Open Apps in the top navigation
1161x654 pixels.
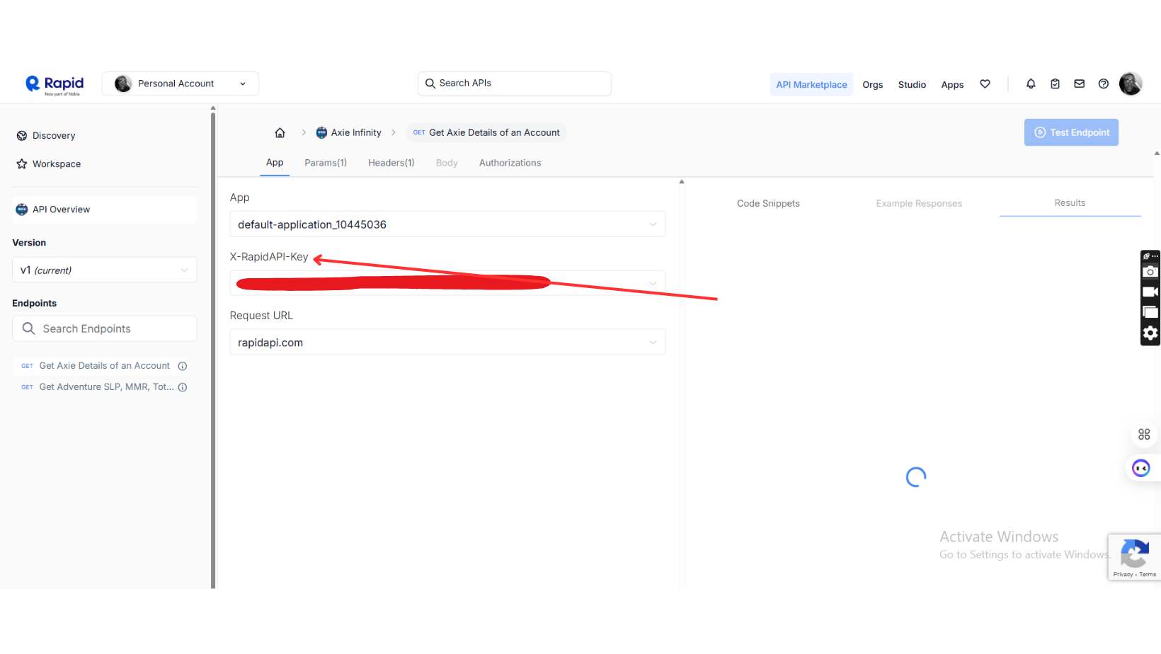click(x=952, y=84)
